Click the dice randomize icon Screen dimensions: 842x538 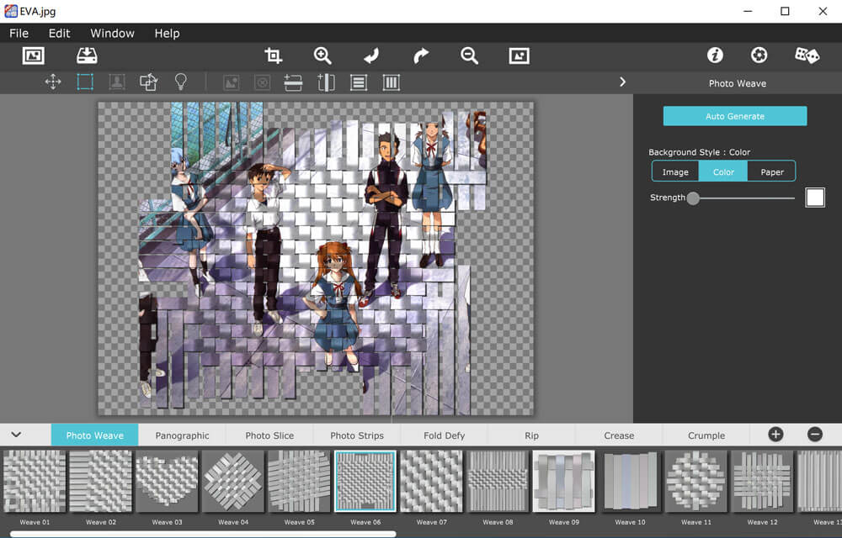click(807, 55)
